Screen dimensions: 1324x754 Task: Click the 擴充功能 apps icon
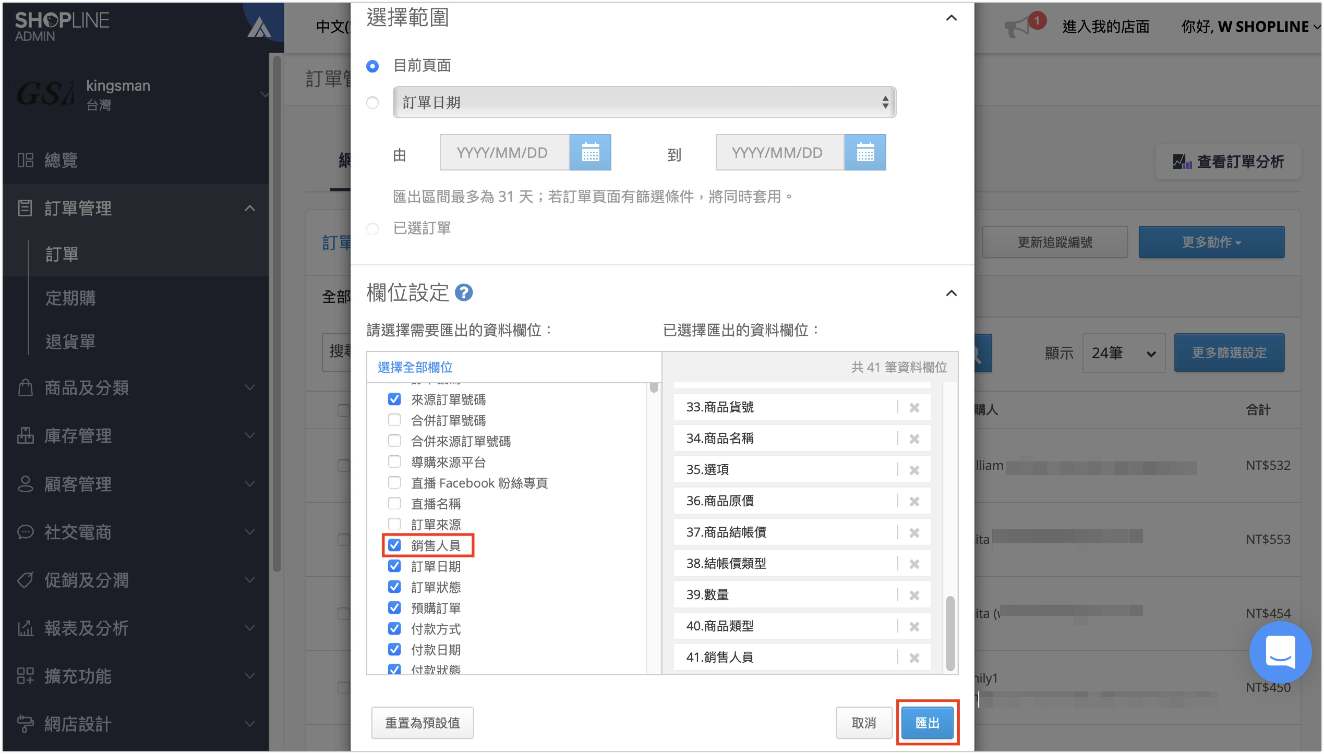tap(25, 676)
